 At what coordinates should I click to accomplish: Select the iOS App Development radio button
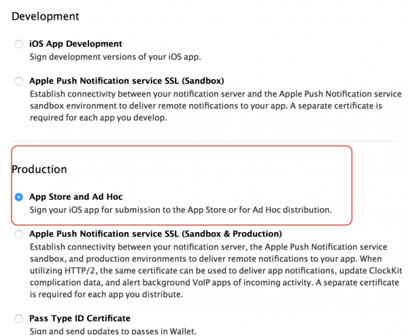tap(18, 44)
